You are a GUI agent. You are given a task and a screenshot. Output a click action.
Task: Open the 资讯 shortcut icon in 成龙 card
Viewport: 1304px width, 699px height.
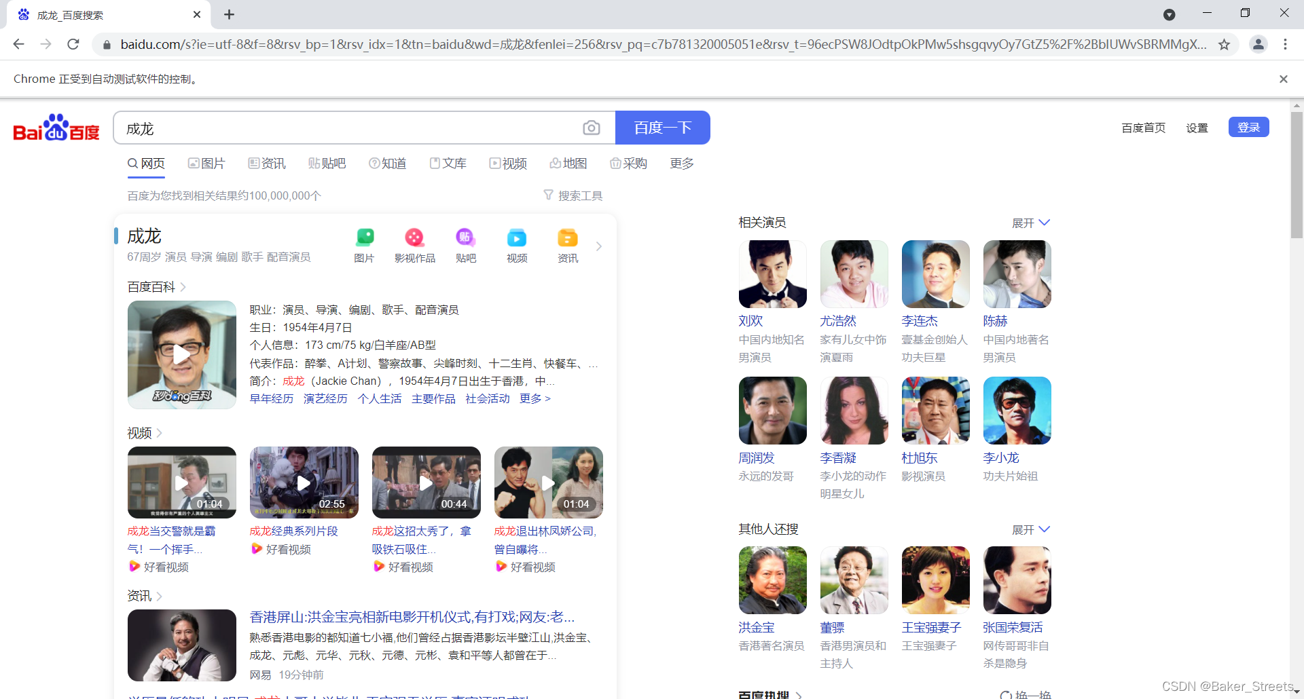point(568,238)
